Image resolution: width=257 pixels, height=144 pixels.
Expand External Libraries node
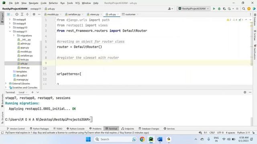click(x=6, y=84)
